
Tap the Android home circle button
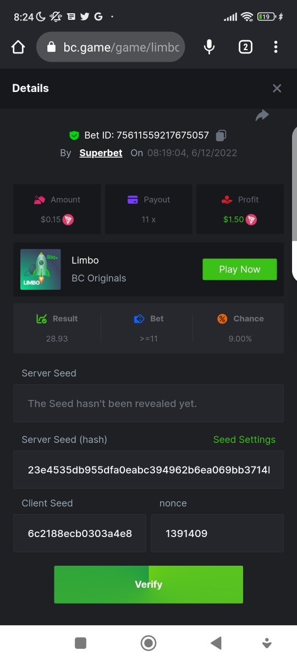coord(148,643)
